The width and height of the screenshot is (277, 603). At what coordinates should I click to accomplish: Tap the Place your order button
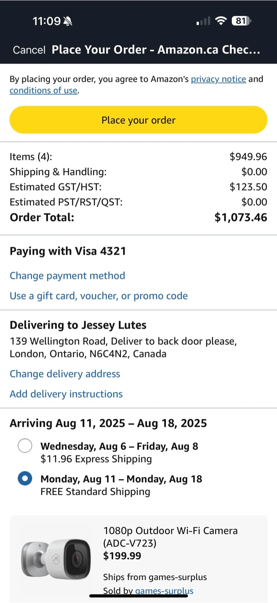(x=138, y=120)
